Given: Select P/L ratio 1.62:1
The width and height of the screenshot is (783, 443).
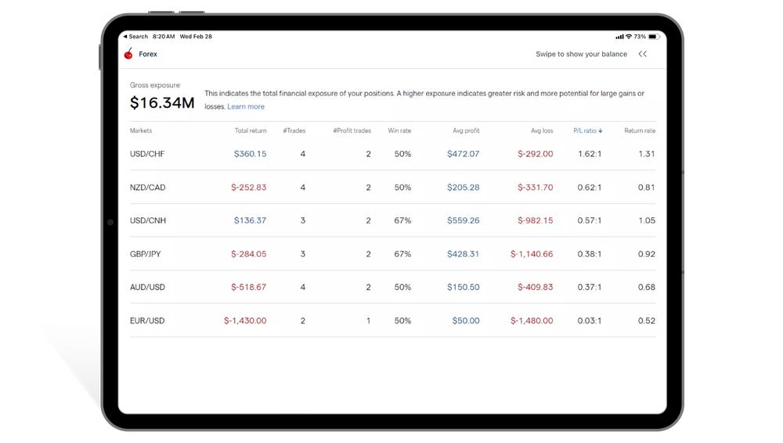Looking at the screenshot, I should click(590, 154).
